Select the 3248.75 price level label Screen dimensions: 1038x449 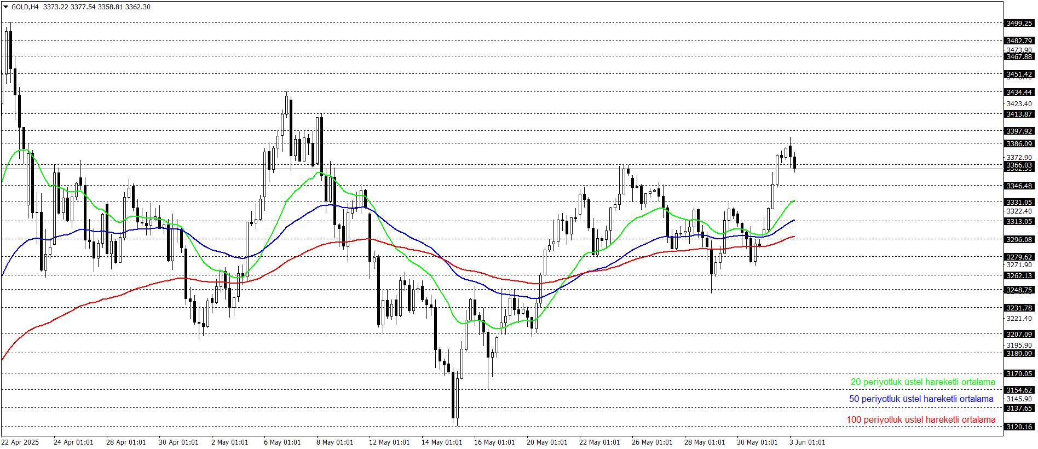1019,290
